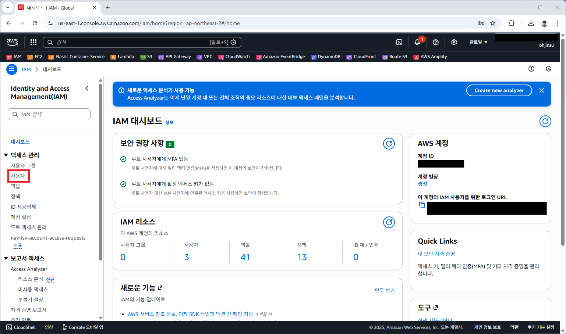Open S3 from the favorites bar
566x334 pixels.
146,57
